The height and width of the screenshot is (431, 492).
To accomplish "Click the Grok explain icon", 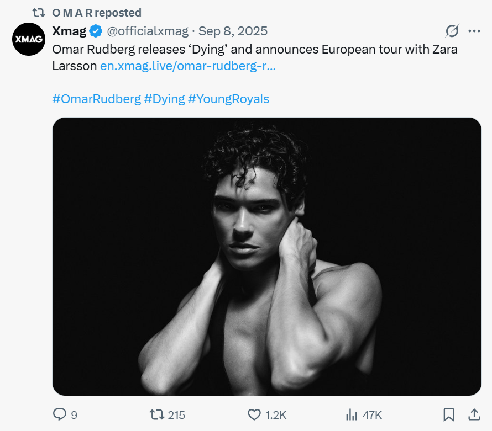I will point(452,31).
